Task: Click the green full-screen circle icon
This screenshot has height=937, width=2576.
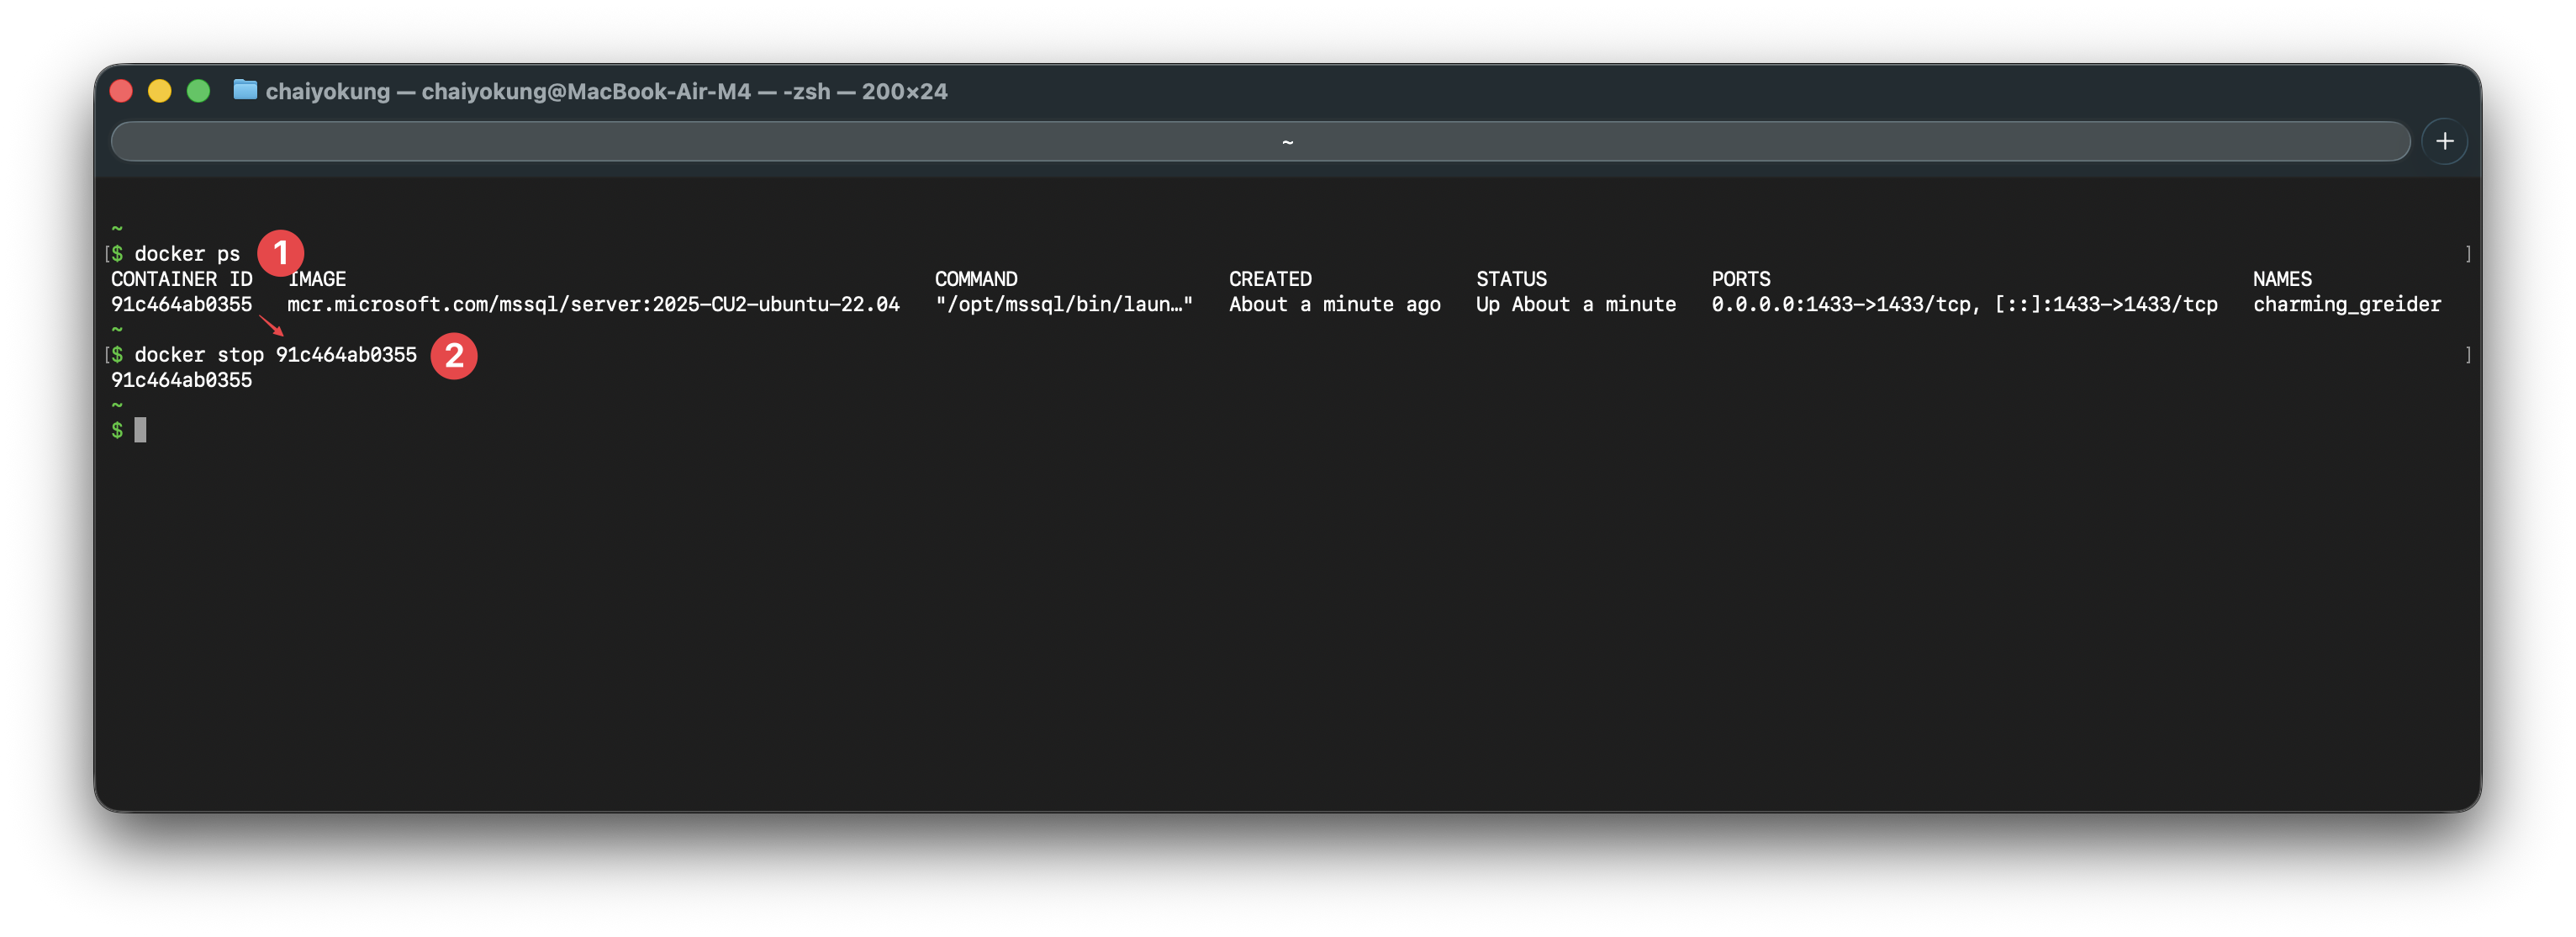Action: pos(199,91)
